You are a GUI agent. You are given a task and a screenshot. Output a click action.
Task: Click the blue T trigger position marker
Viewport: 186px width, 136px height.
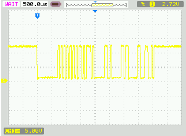click(x=37, y=16)
